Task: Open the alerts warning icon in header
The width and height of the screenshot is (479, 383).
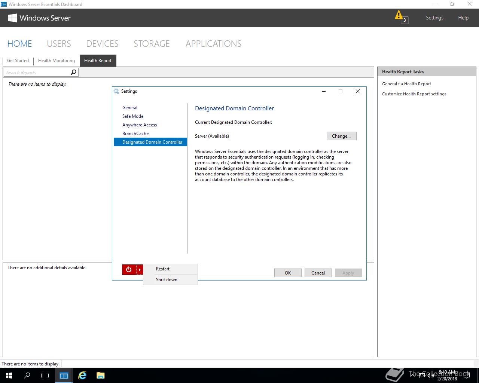Action: 401,17
